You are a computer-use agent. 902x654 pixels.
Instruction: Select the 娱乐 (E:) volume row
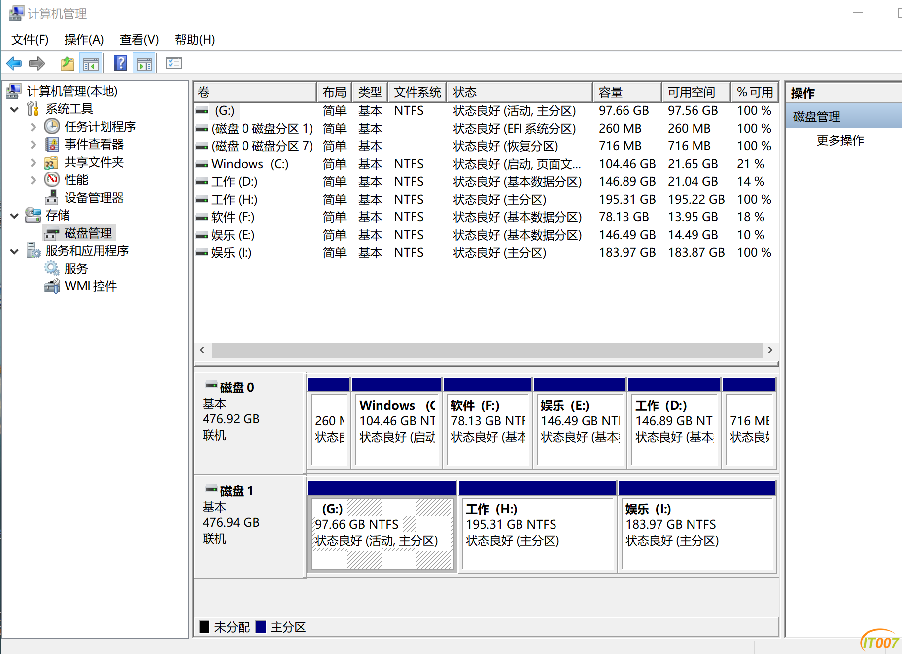(x=486, y=235)
